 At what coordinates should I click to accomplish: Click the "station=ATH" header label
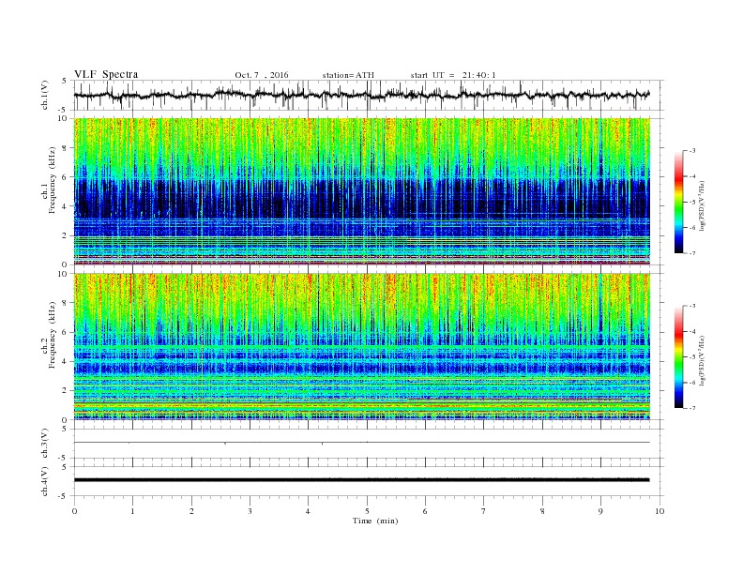(348, 75)
